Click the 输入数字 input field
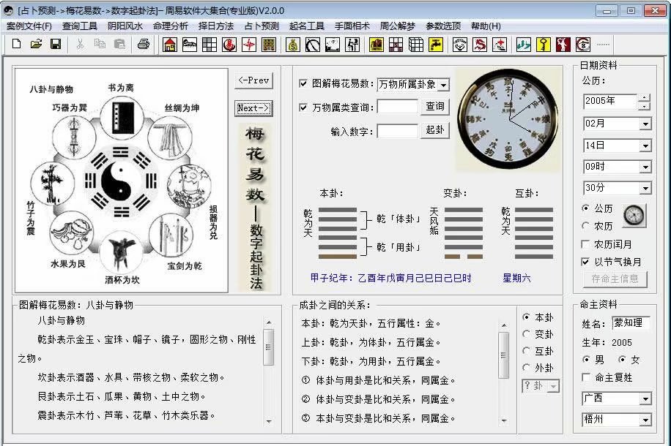The image size is (671, 446). tap(397, 131)
